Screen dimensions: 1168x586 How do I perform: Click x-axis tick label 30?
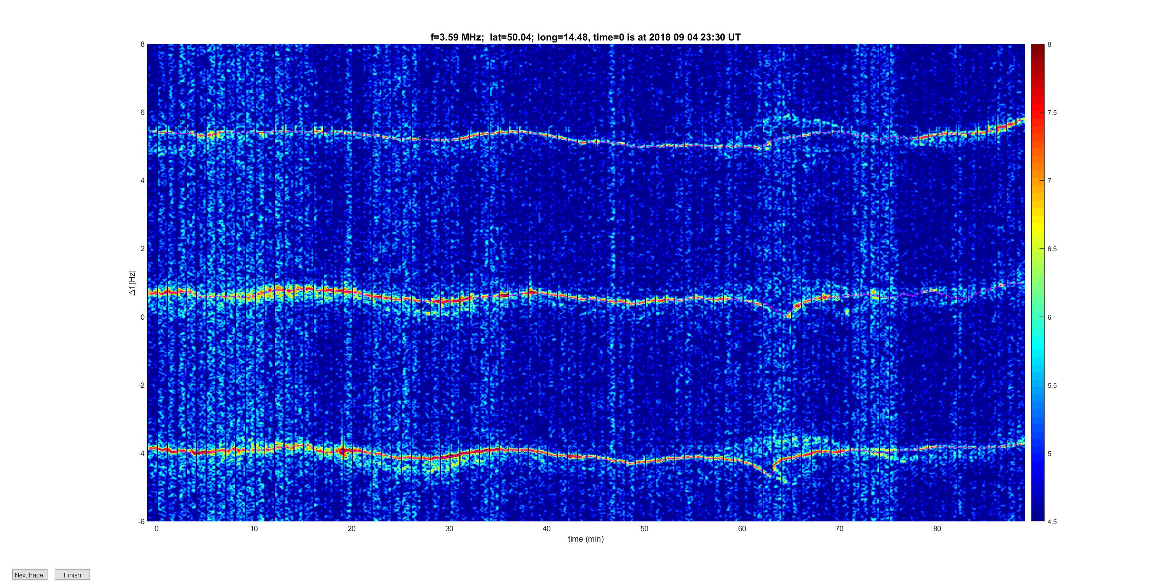click(449, 528)
